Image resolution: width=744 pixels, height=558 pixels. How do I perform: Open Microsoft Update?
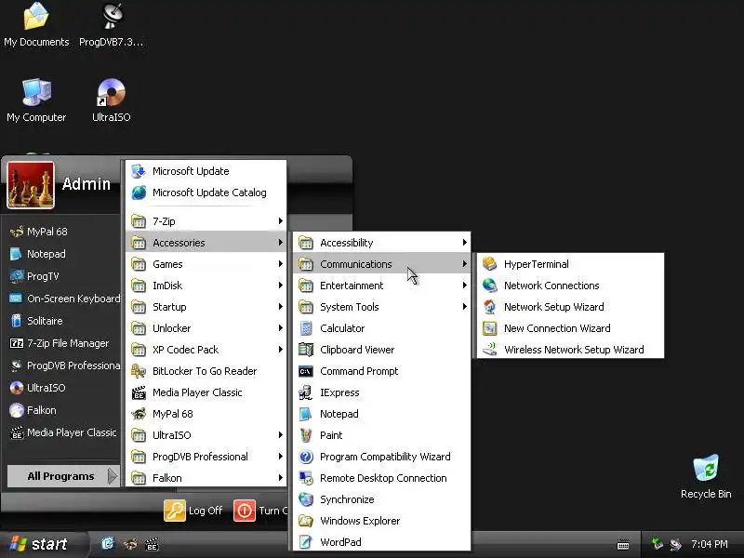tap(206, 171)
